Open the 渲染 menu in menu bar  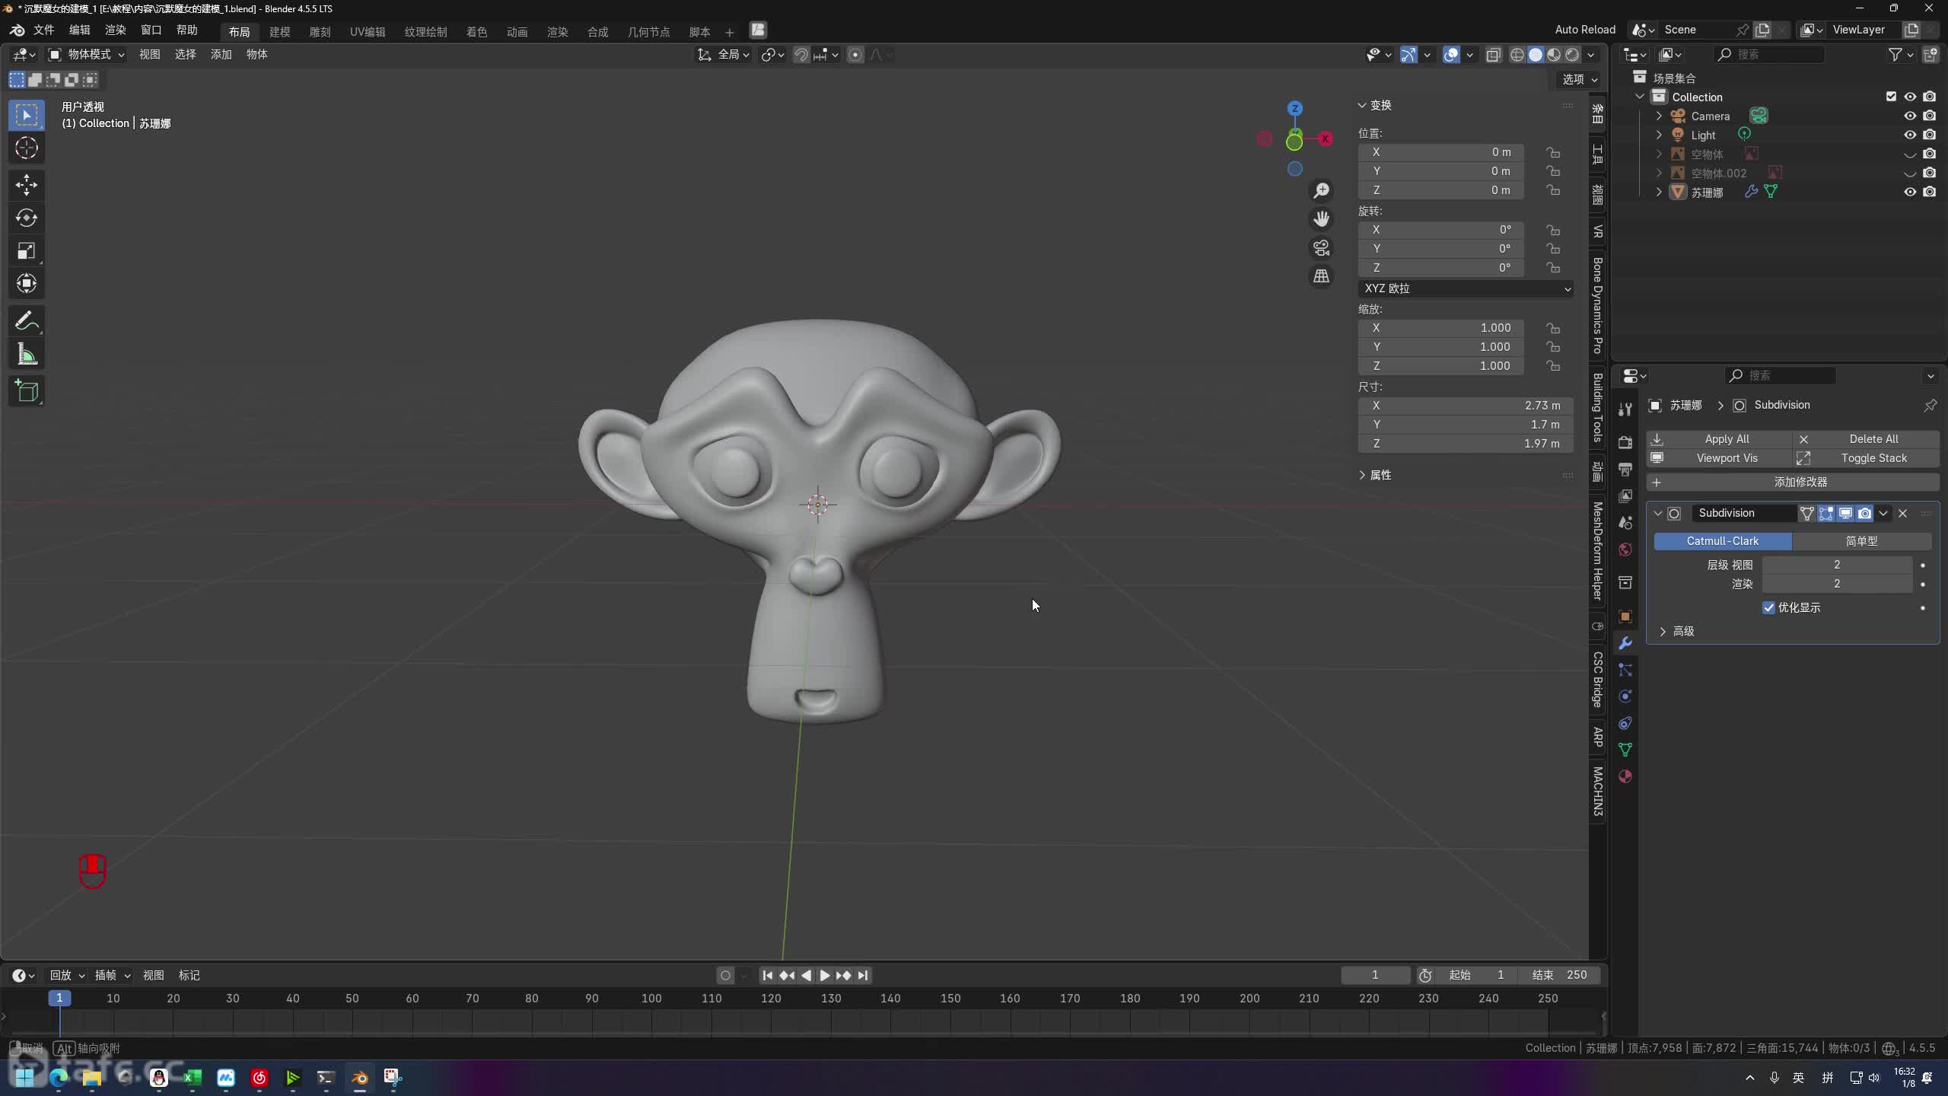click(115, 30)
